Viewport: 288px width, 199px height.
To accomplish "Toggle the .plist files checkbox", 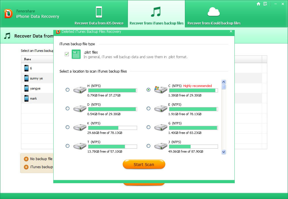I will 67,54.
